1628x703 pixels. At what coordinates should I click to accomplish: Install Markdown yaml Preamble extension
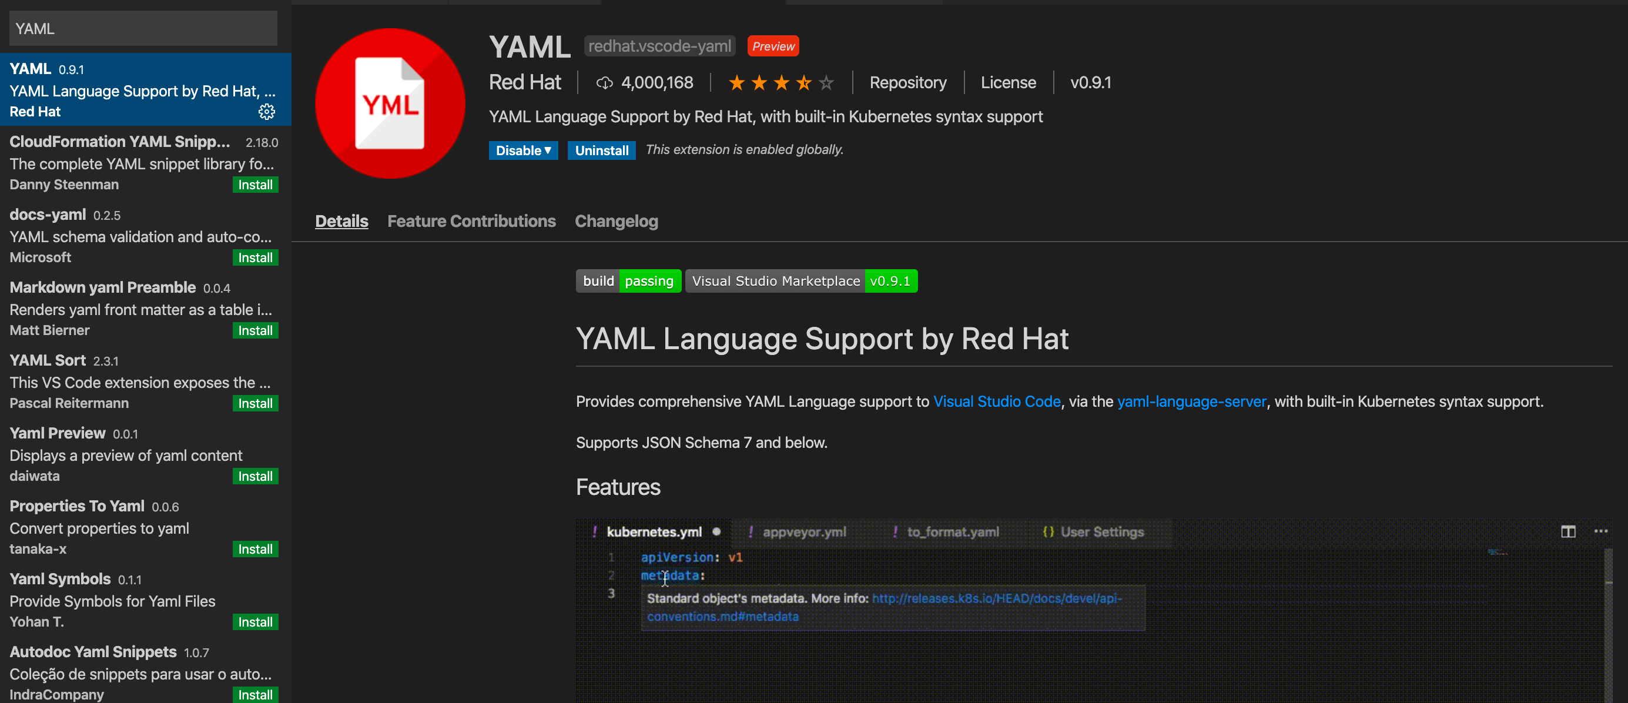[255, 330]
